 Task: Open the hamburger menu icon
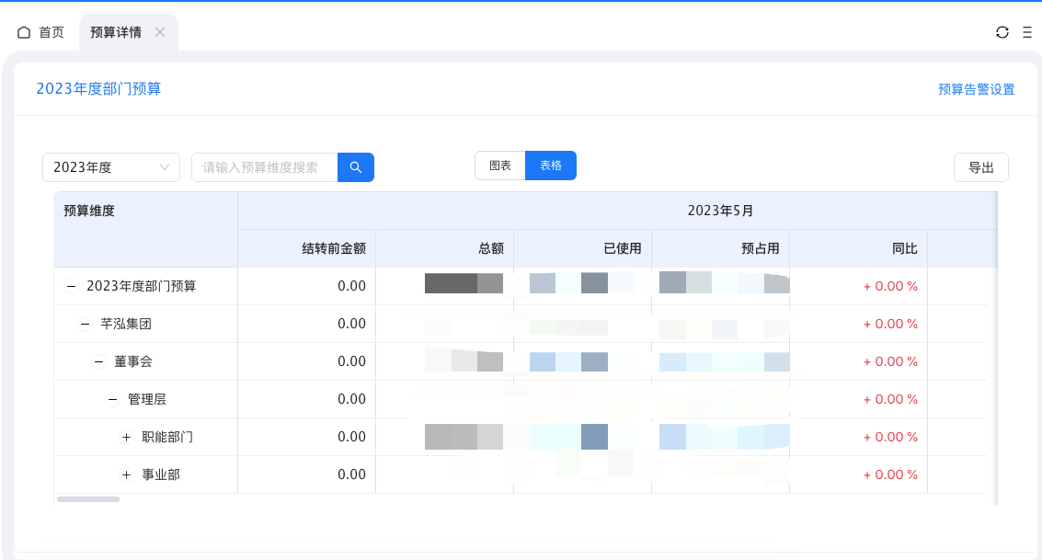(x=1027, y=32)
